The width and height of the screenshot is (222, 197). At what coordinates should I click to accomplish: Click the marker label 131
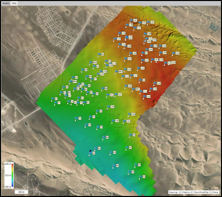(124, 44)
